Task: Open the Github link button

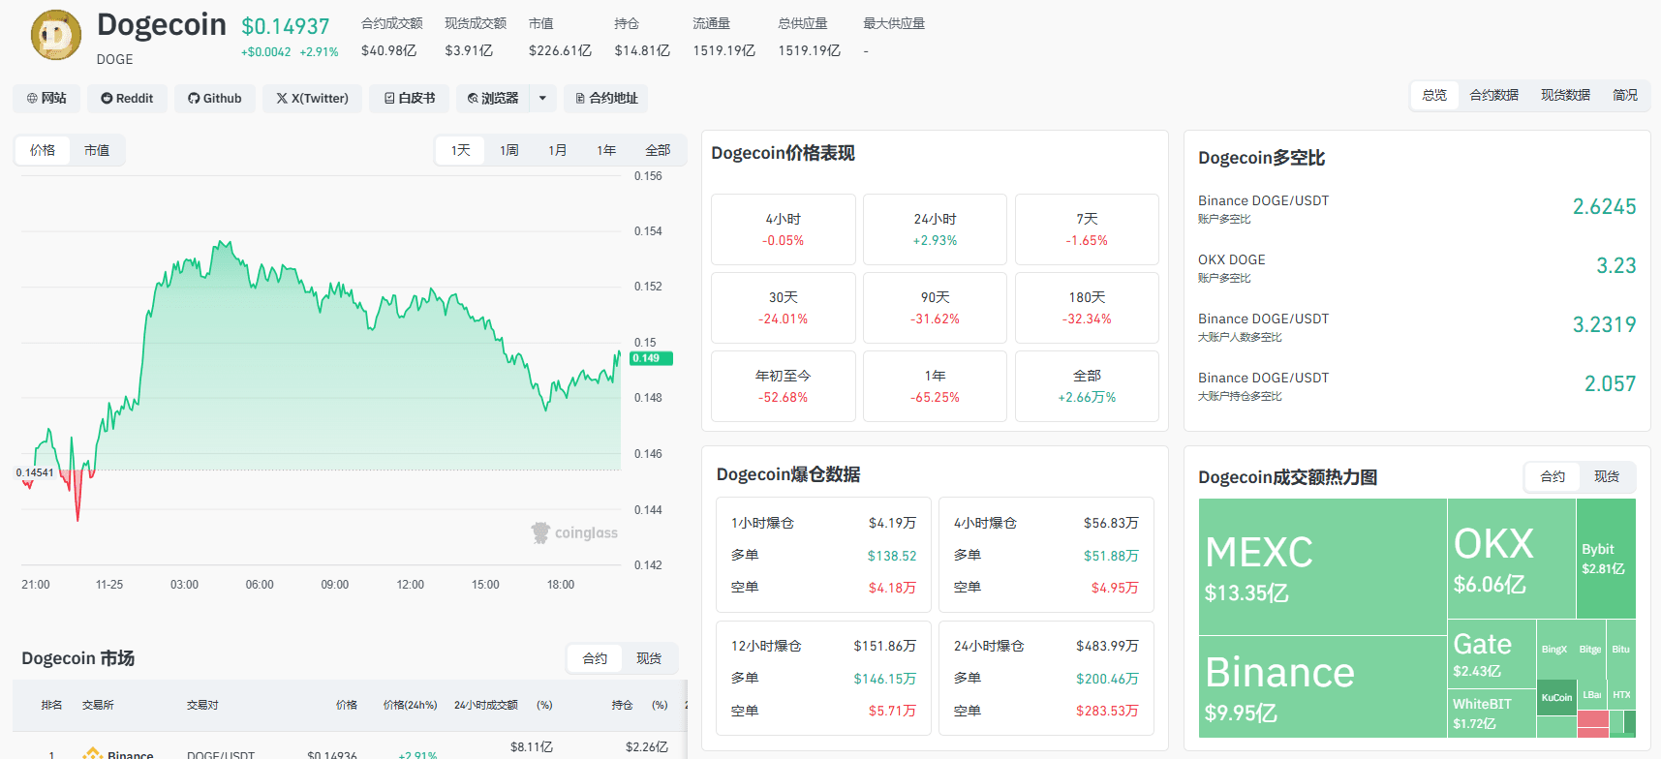Action: (215, 98)
